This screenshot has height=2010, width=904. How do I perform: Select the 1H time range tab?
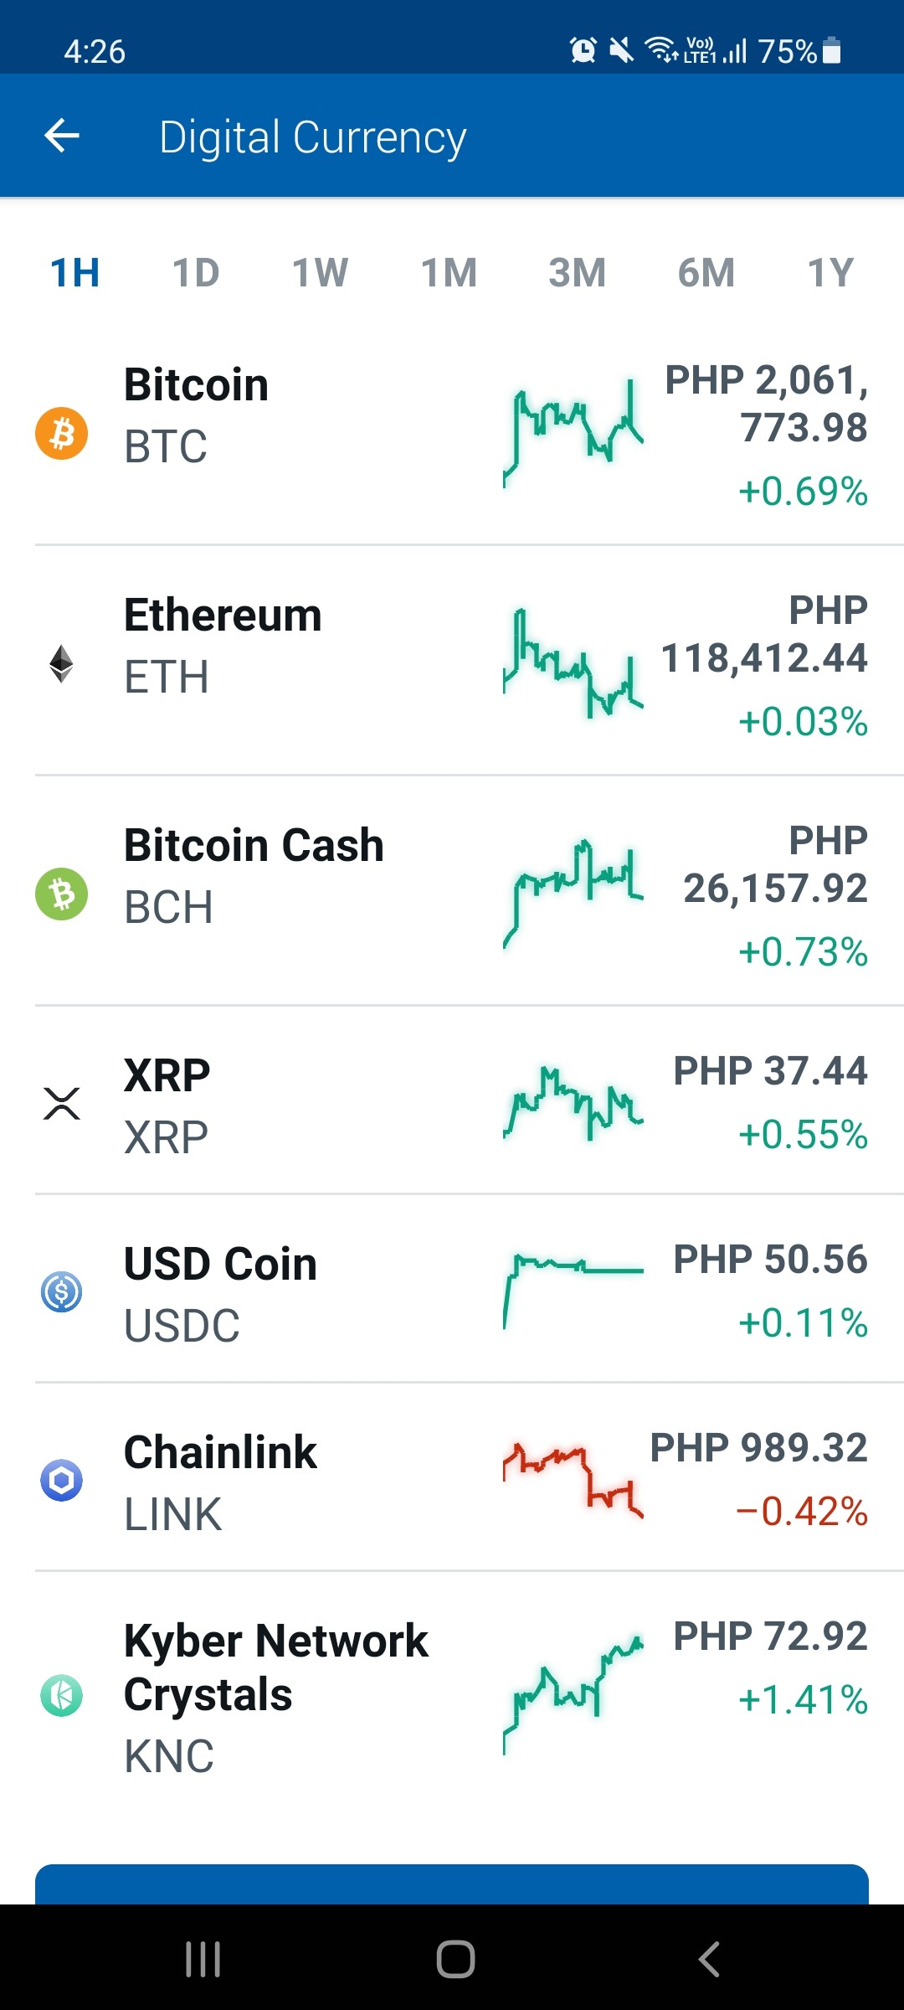[x=75, y=272]
